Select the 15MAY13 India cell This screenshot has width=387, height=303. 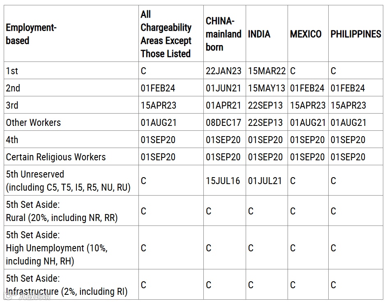pyautogui.click(x=267, y=88)
